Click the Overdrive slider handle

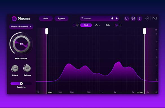(x=21, y=83)
